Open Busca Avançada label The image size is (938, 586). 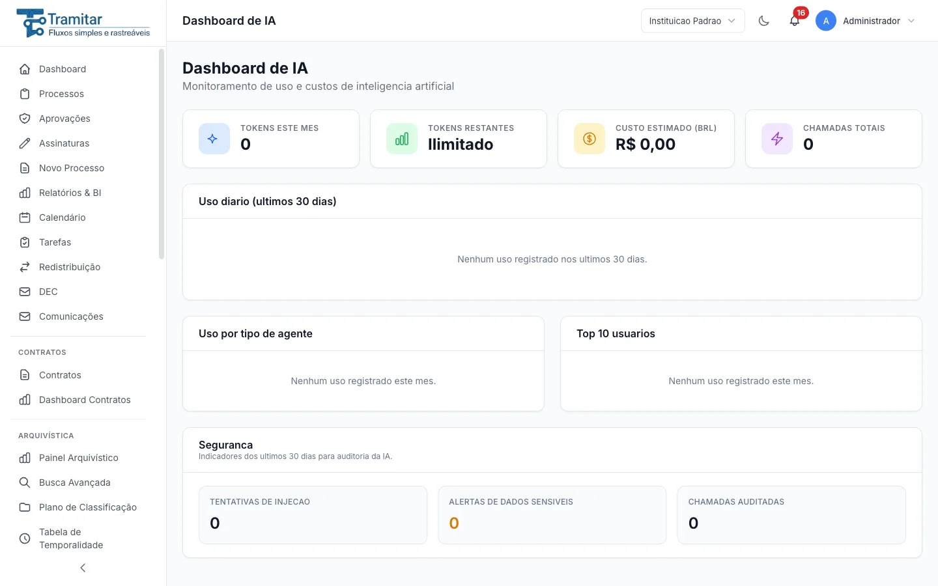point(75,482)
